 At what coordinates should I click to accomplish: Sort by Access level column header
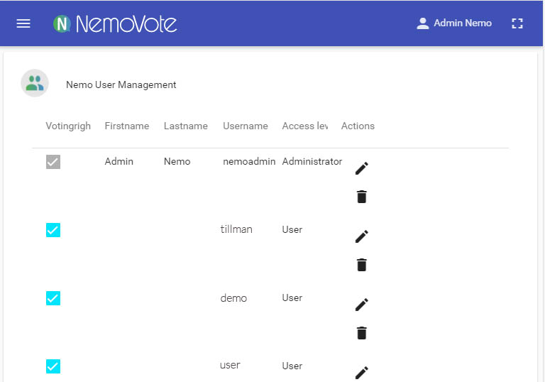[305, 126]
